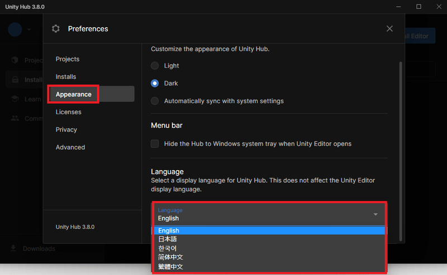447x275 pixels.
Task: Click the Downloads arrow icon
Action: (13, 248)
